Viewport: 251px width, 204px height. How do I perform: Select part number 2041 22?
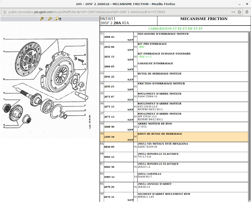click(109, 76)
